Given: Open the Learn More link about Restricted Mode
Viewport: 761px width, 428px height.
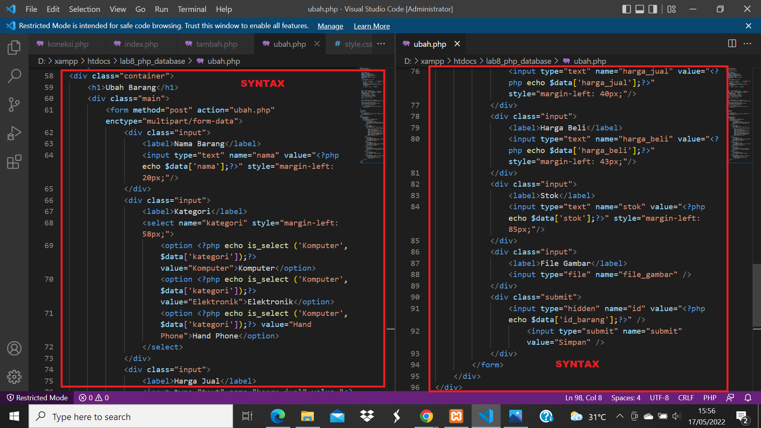Looking at the screenshot, I should (371, 26).
